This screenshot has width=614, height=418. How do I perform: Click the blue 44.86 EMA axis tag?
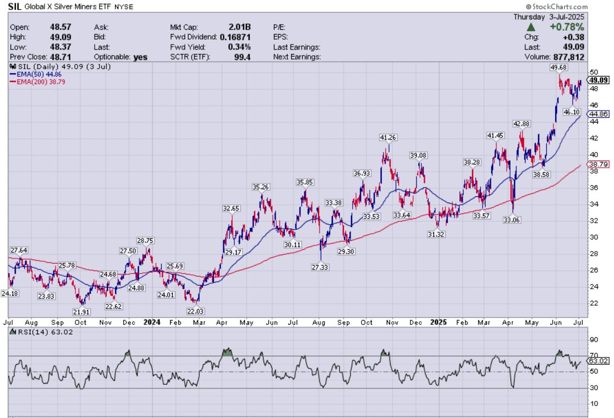(x=599, y=114)
